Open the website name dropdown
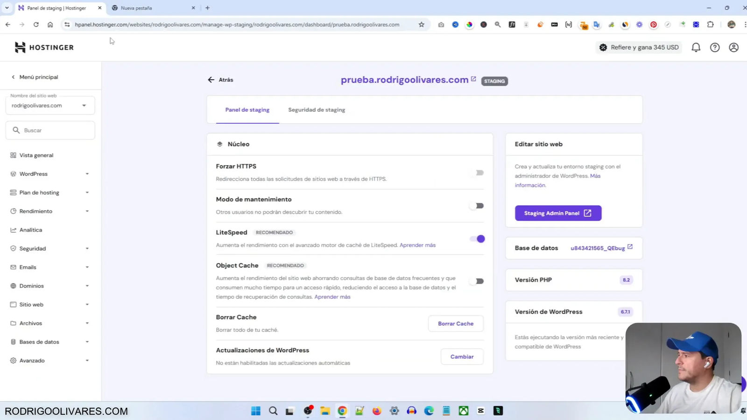 50,105
